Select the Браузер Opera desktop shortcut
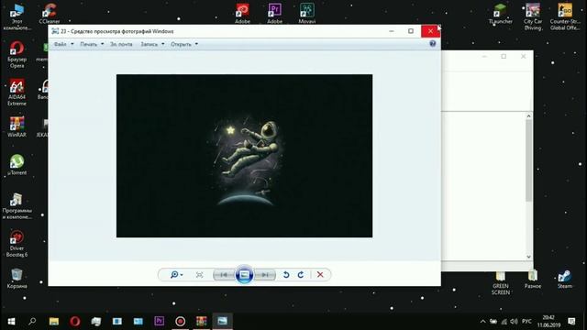Screen dimensions: 587x330 pyautogui.click(x=17, y=55)
